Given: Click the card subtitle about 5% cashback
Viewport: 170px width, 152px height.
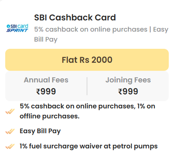Looking at the screenshot, I should 101,34.
